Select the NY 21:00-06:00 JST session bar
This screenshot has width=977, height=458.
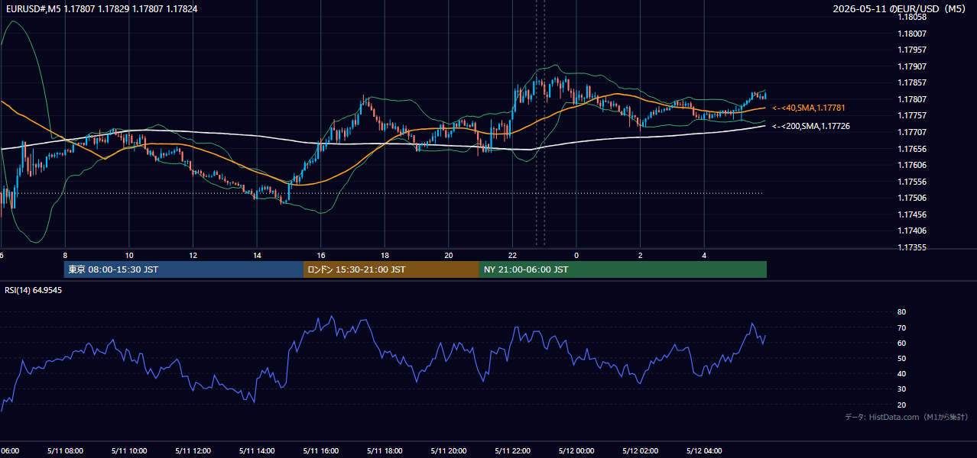tap(623, 269)
